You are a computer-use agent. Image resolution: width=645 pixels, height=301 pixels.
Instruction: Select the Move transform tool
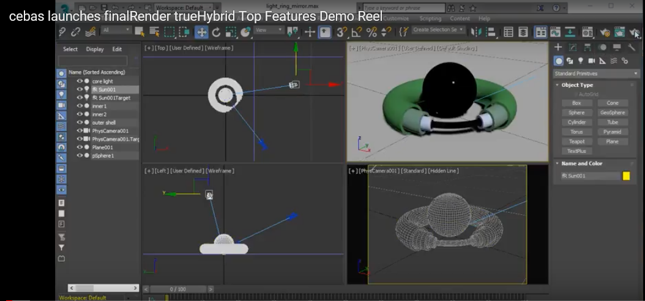pyautogui.click(x=201, y=32)
